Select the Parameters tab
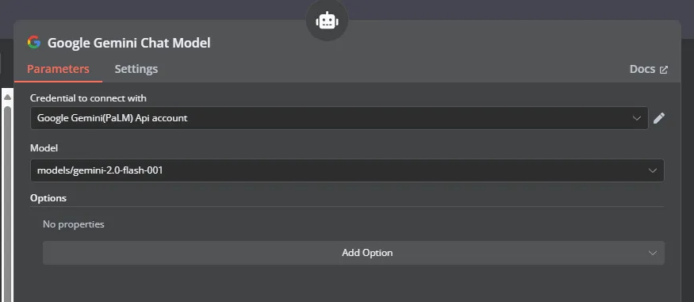This screenshot has height=302, width=694. tap(58, 69)
